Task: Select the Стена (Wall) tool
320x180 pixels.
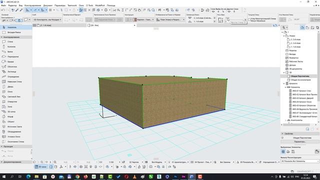Action: coord(10,41)
